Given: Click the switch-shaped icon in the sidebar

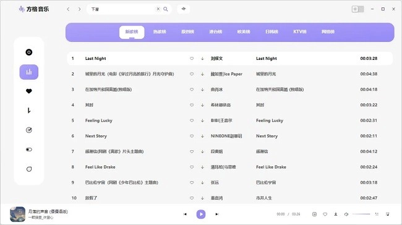Looking at the screenshot, I should (29, 150).
